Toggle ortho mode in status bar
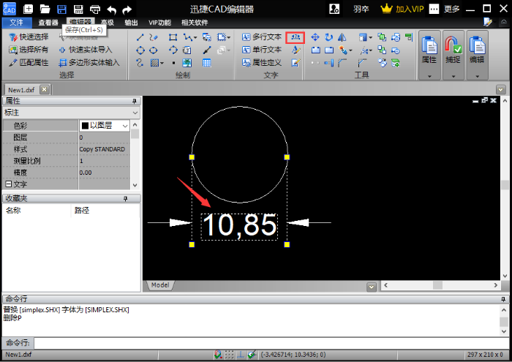 [241, 355]
